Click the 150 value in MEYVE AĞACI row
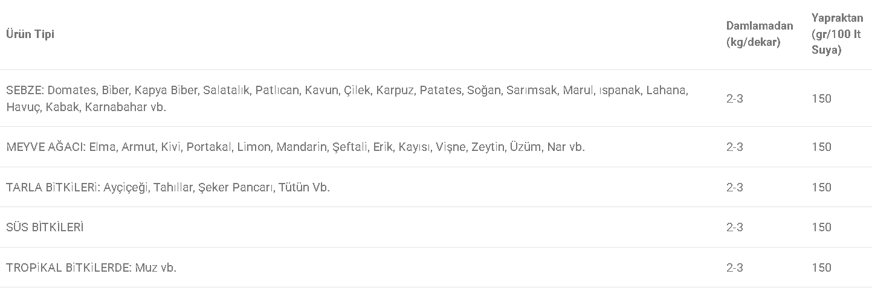 (x=821, y=147)
